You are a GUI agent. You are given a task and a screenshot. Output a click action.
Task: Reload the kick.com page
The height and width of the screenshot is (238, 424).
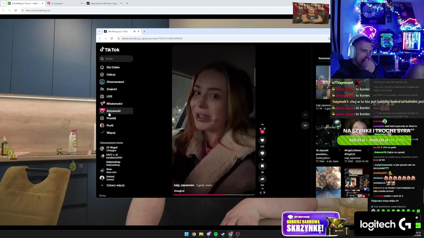(x=15, y=10)
